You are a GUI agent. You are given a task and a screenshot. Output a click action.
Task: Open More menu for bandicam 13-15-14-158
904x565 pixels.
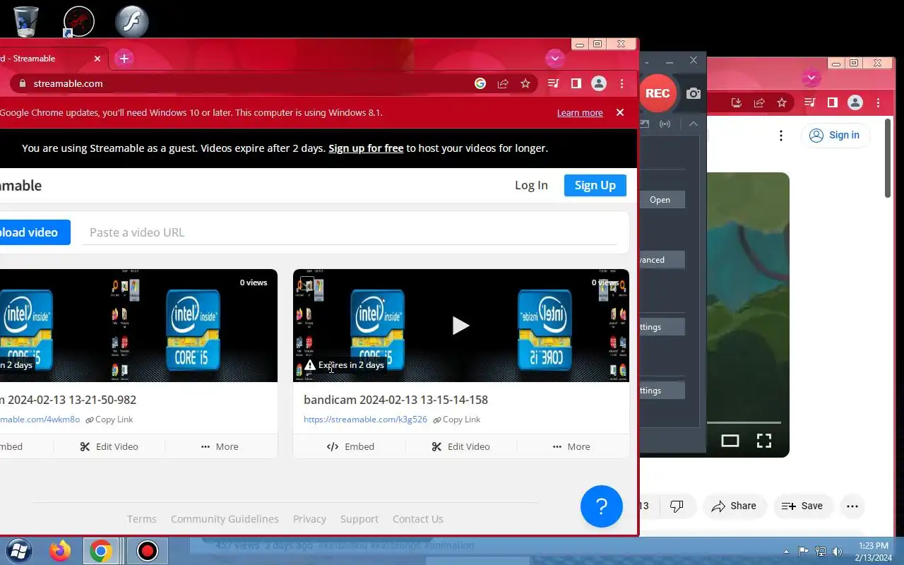pos(573,446)
